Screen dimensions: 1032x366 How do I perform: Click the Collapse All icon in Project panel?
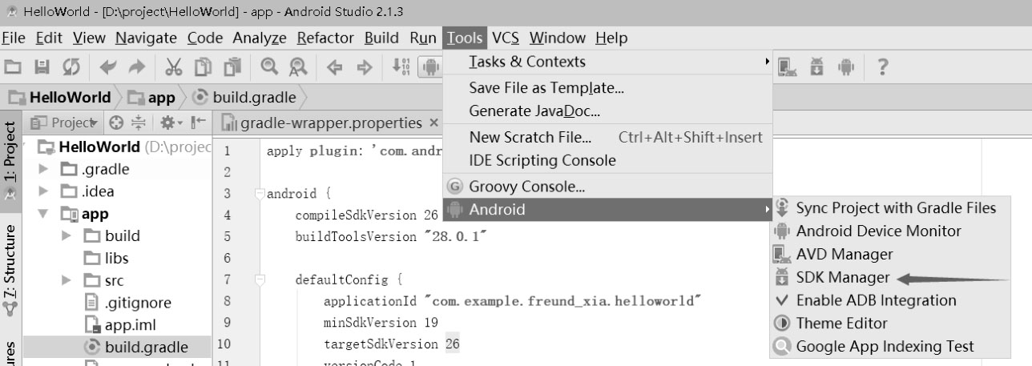[137, 123]
